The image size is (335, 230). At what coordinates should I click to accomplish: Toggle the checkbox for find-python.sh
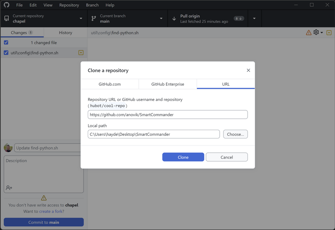tap(5, 52)
